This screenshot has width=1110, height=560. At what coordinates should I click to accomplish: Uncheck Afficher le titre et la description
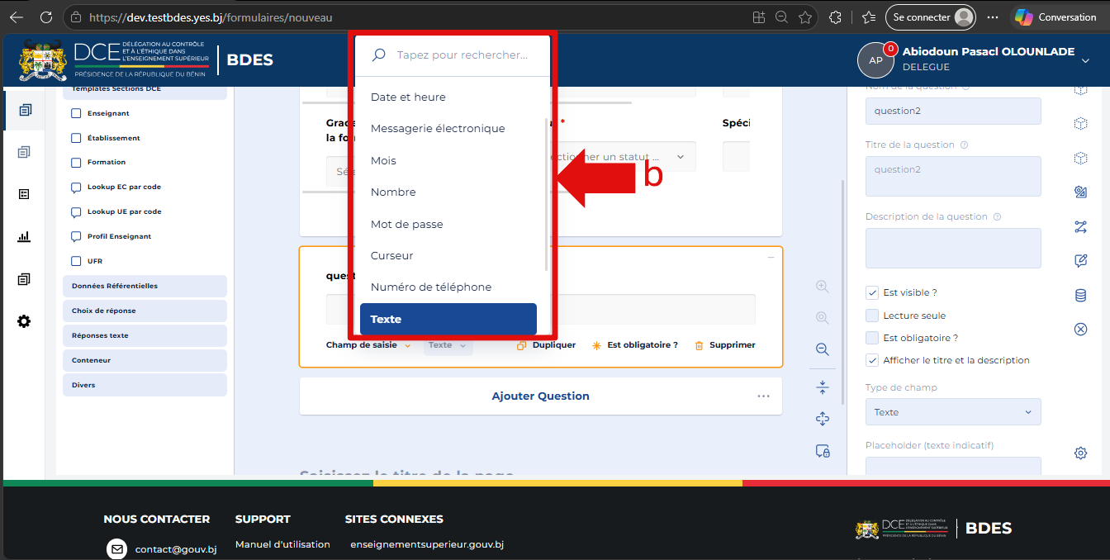pos(871,360)
